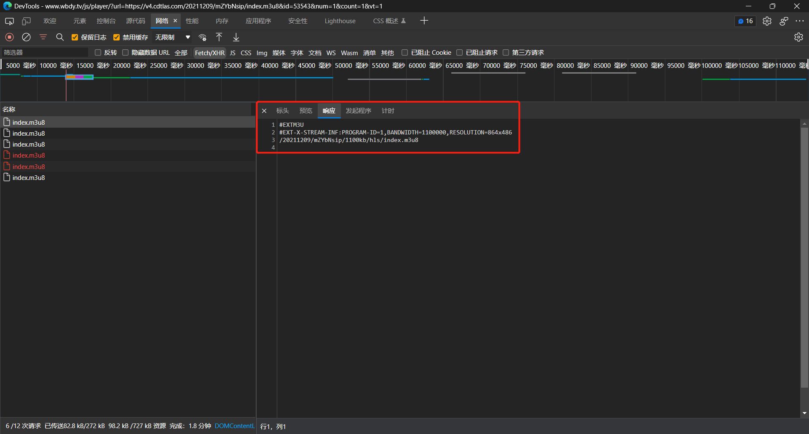This screenshot has height=434, width=809.
Task: Toggle device emulation icon
Action: pos(27,21)
